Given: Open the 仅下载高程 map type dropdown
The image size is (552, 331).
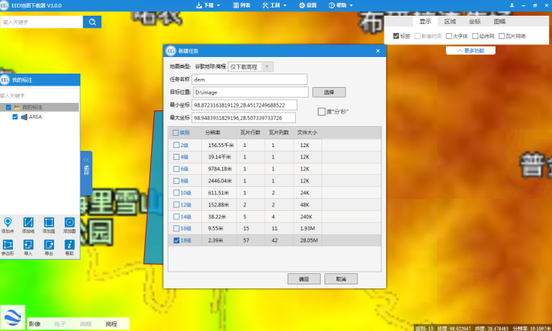Looking at the screenshot, I should (x=251, y=67).
